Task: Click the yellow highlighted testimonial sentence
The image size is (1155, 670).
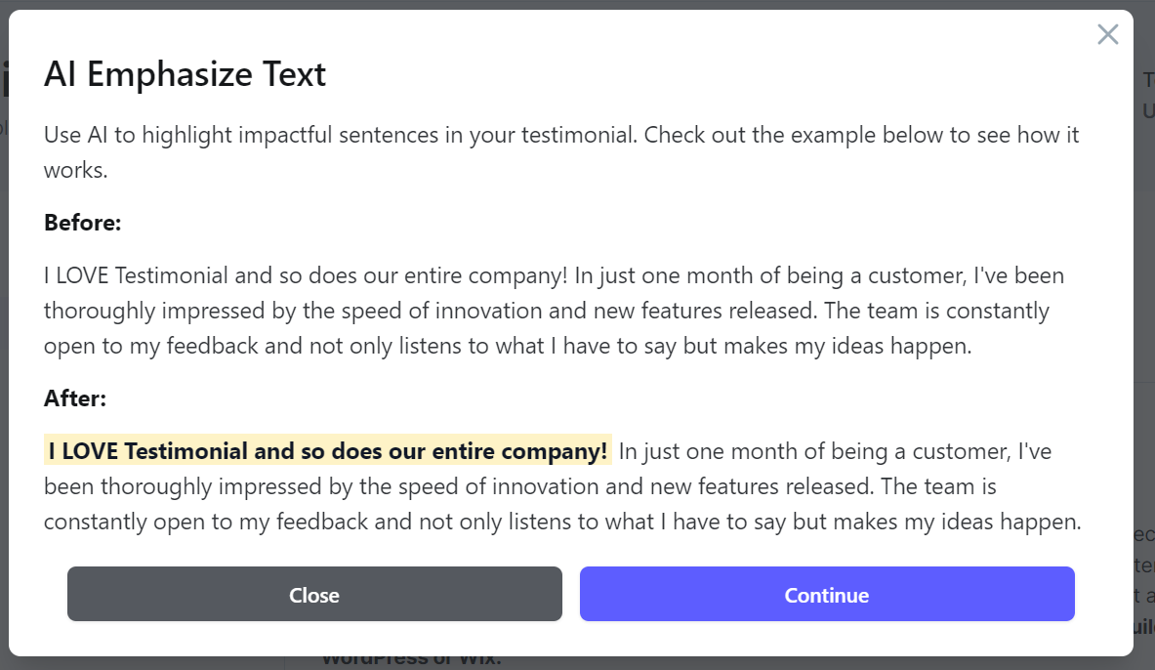Action: tap(328, 451)
